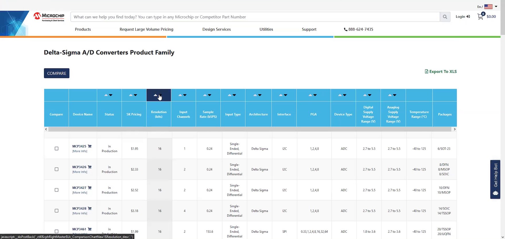The width and height of the screenshot is (505, 239).
Task: Focus the part number search field
Action: click(255, 17)
